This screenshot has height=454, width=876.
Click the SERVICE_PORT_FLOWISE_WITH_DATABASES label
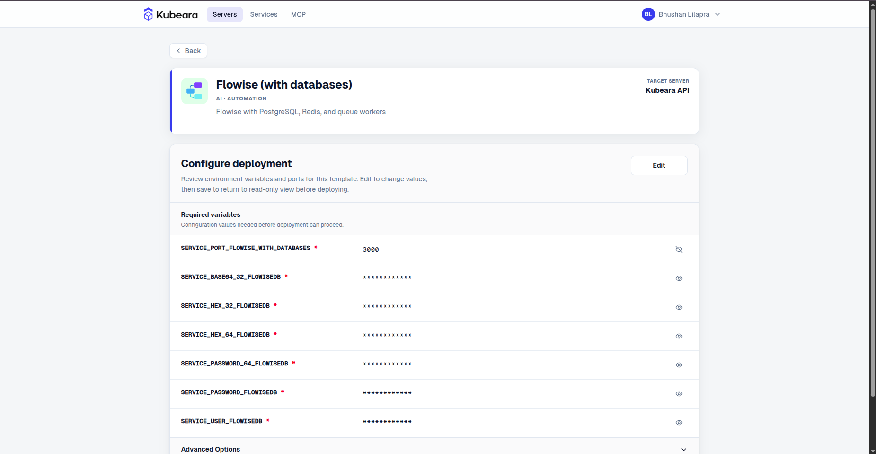pos(246,248)
